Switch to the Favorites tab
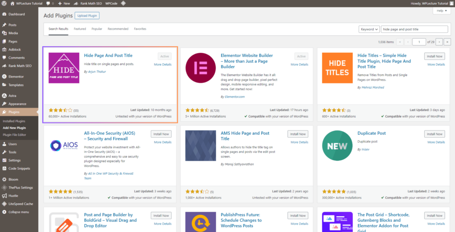This screenshot has height=232, width=455. [x=140, y=29]
